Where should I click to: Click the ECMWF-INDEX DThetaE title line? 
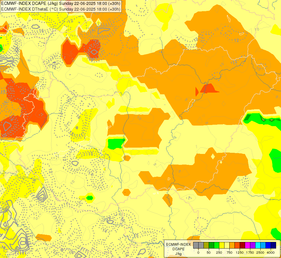[x=61, y=9]
